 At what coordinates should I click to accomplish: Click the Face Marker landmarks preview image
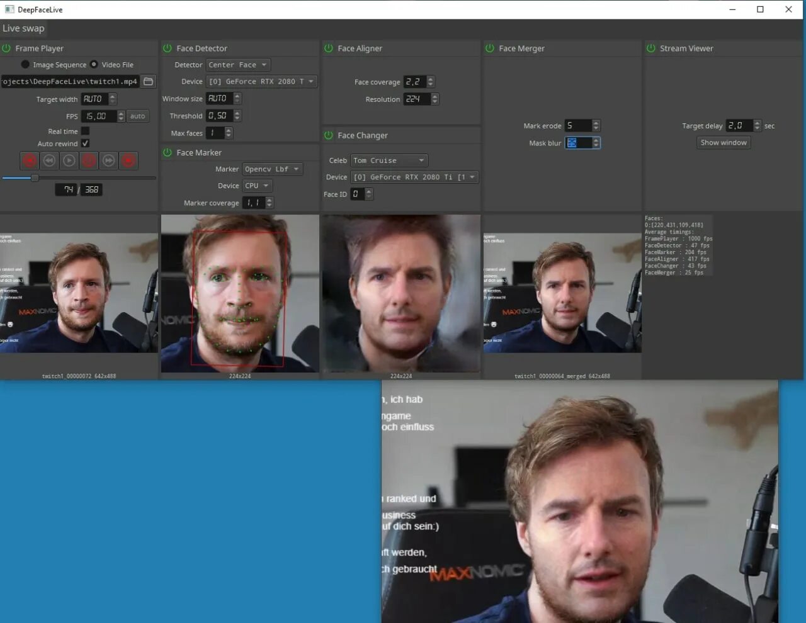coord(240,293)
